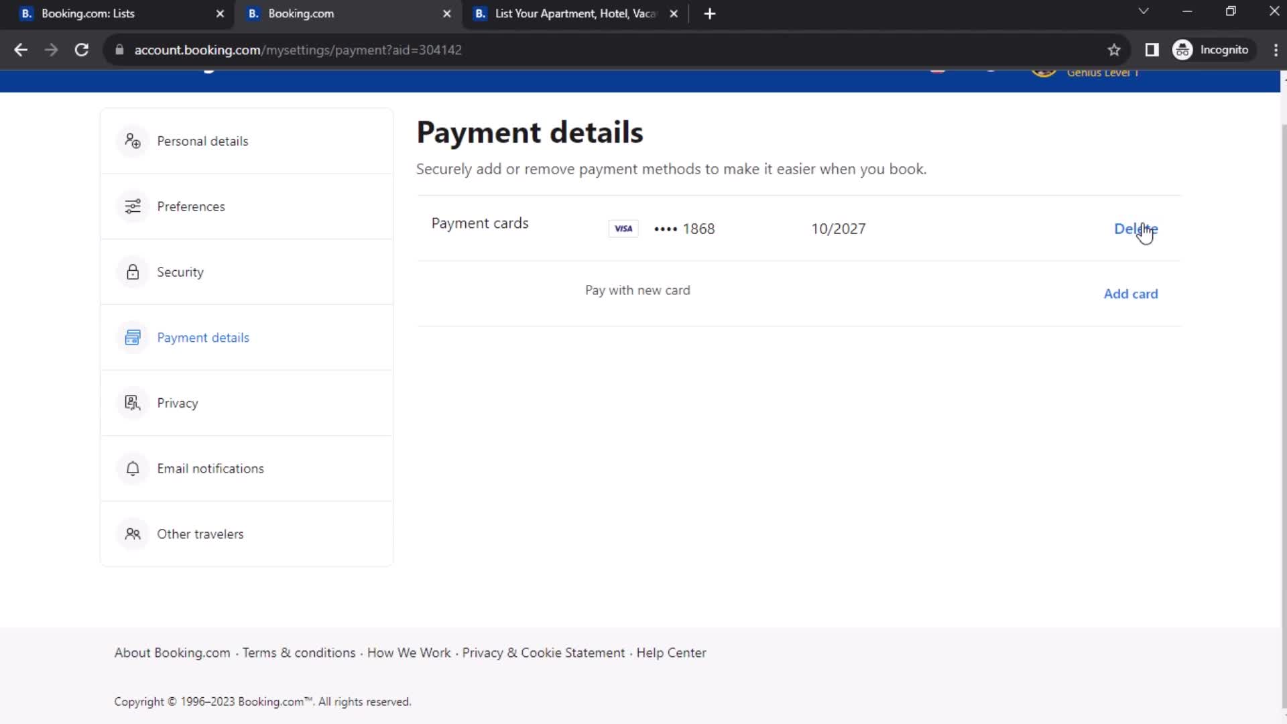1287x724 pixels.
Task: Open Terms & conditions link
Action: (x=299, y=652)
